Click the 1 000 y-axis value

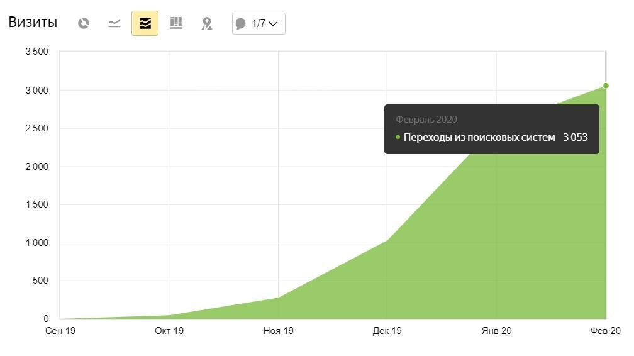click(36, 243)
